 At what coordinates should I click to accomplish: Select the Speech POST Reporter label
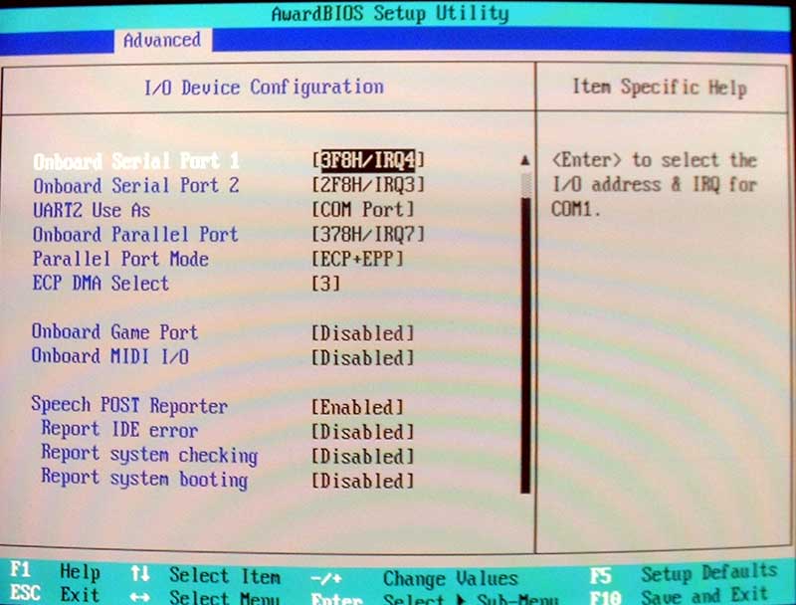tap(129, 406)
